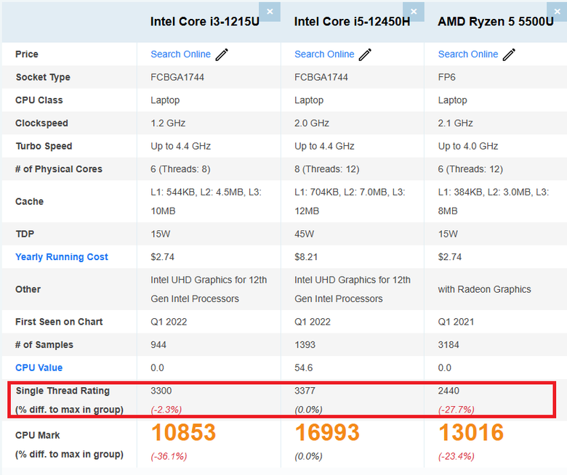Click the (-23.4%) CPU Mark difference
567x475 pixels.
point(457,456)
